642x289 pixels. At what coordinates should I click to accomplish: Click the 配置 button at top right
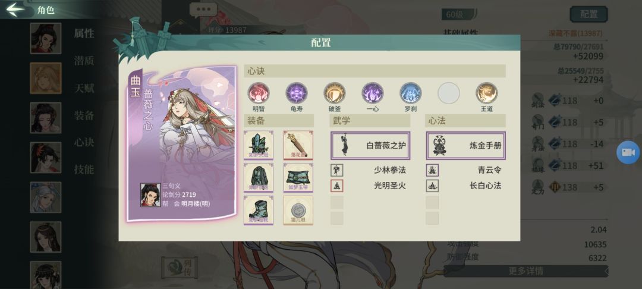(x=588, y=14)
